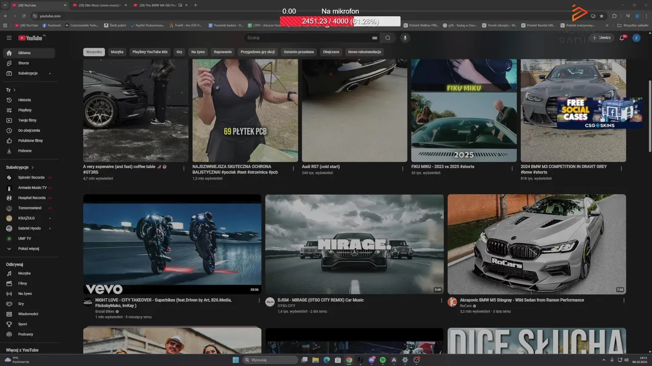This screenshot has height=366, width=652.
Task: Open Facebook bookmark
Action: (x=51, y=25)
